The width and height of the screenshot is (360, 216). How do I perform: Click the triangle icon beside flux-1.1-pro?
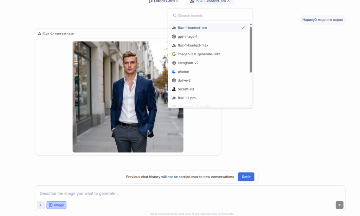point(174,98)
